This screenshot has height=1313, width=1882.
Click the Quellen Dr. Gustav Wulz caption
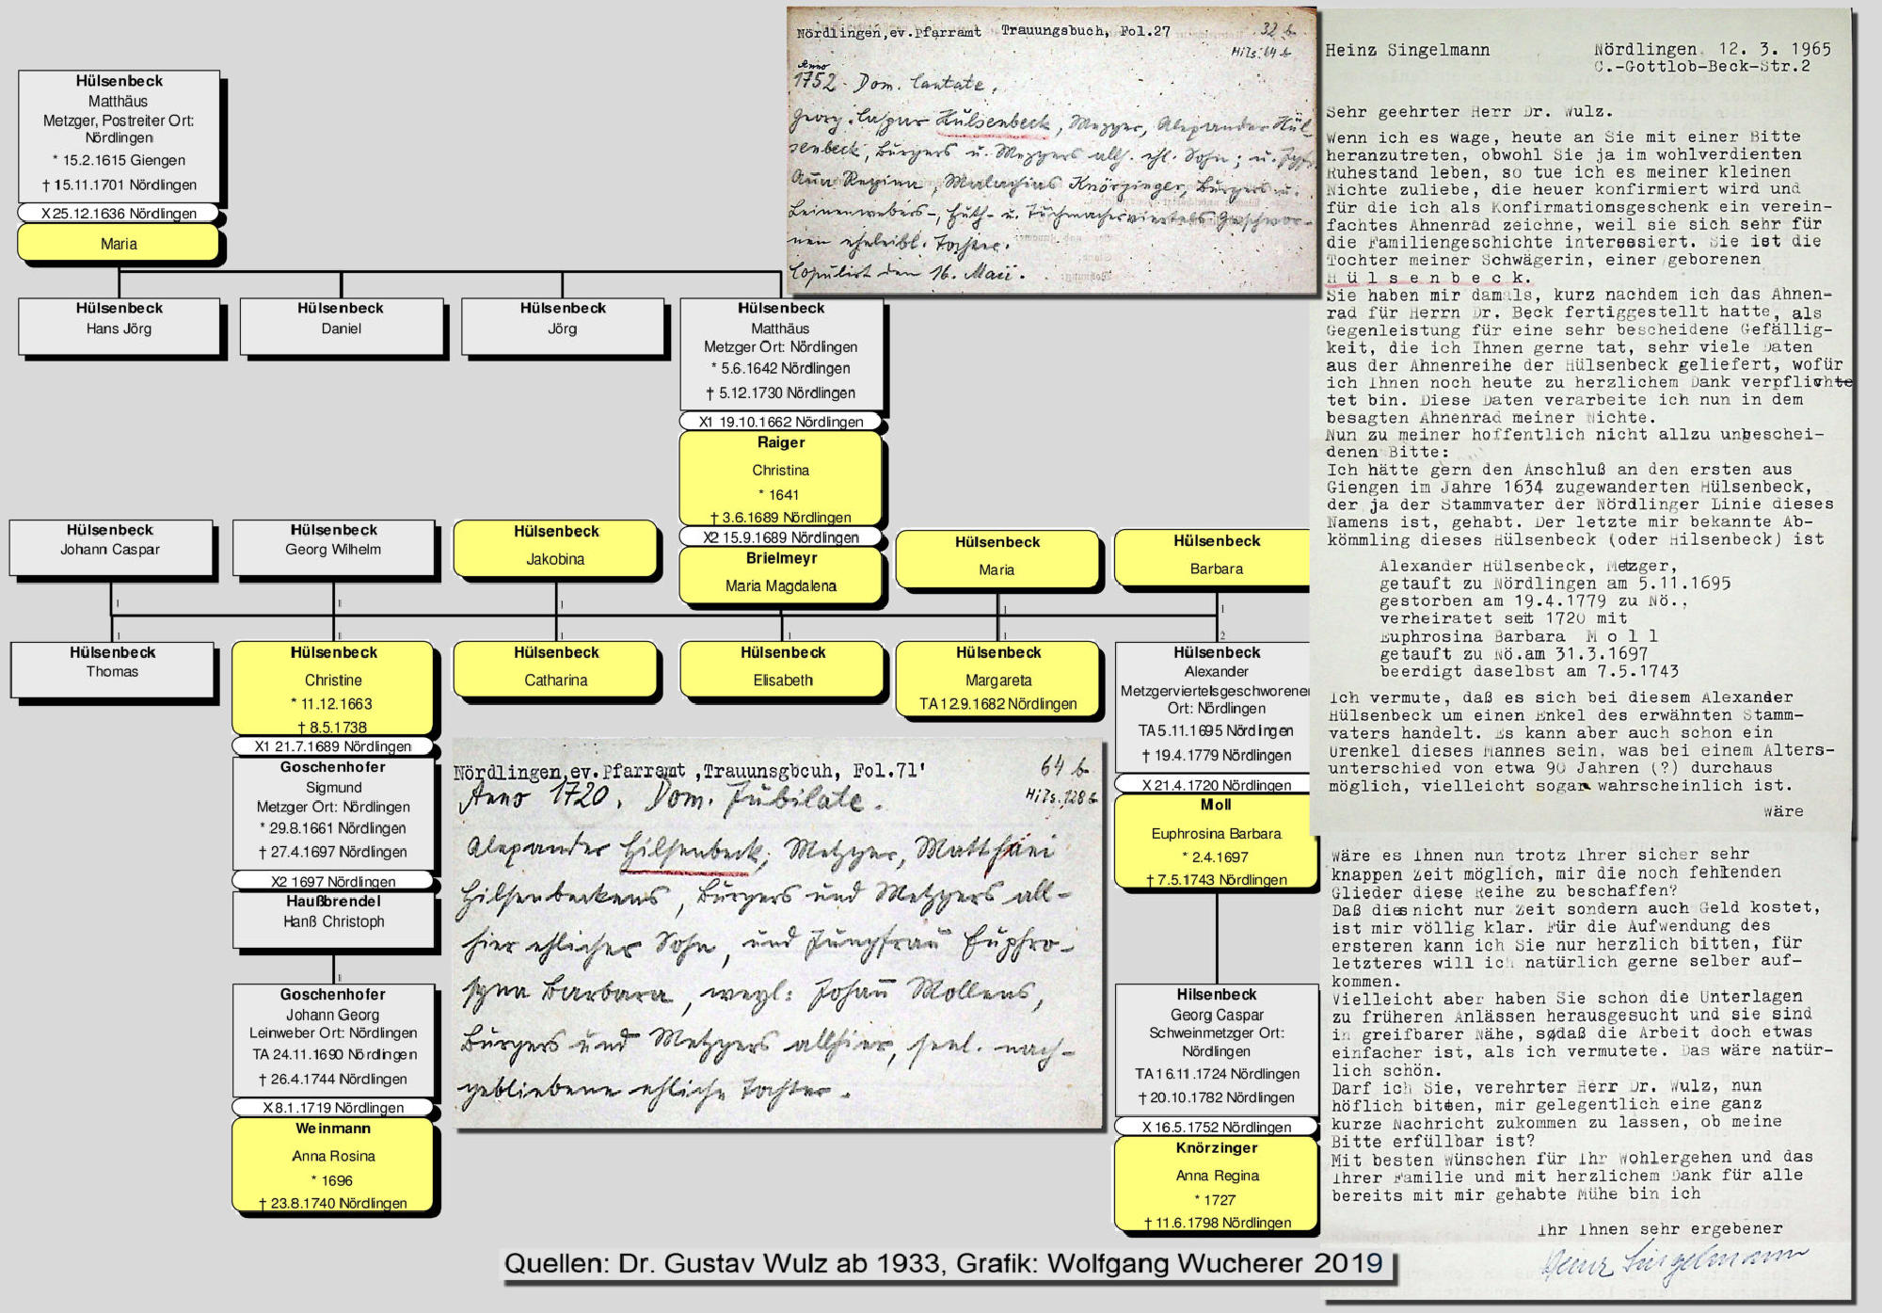coord(943,1263)
